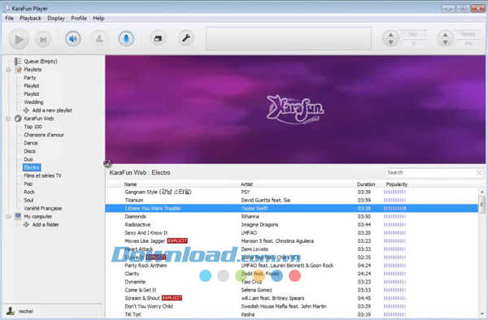Sort songs by Artist column
488x320 pixels.
[246, 184]
